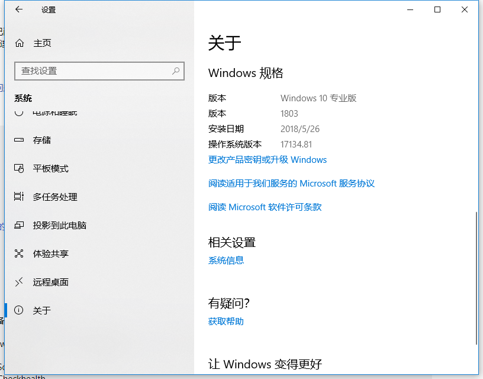Open the 远程桌面 settings page
Screen dimensions: 483x379
pos(51,282)
